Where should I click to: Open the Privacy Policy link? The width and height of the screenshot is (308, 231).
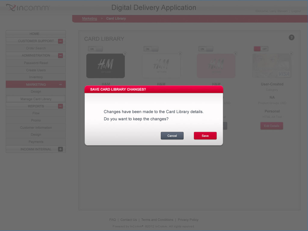[188, 220]
